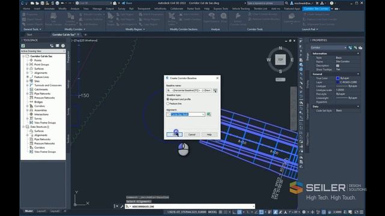385x216 pixels.
Task: Click the True Color blue swatch in Properties
Action: pos(337,78)
